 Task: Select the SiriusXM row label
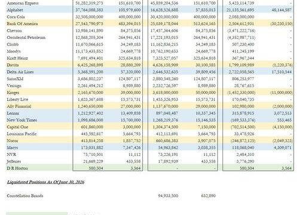pos(15,79)
